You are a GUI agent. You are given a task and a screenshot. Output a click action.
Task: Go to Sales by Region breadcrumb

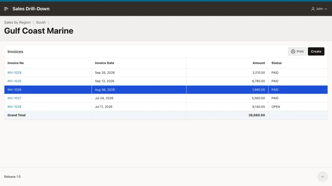(18, 22)
